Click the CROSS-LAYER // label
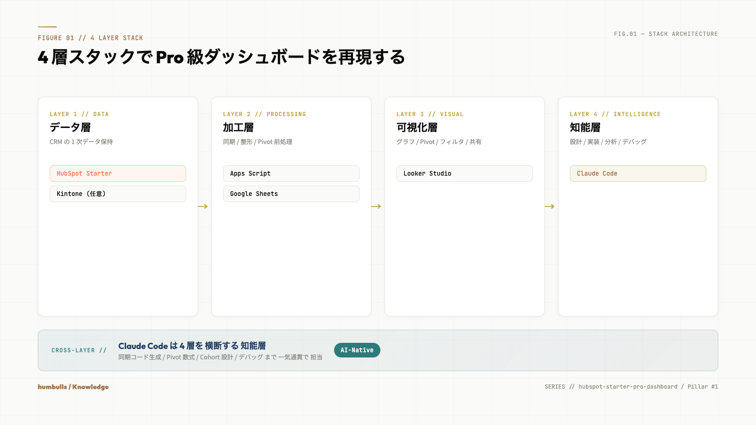The width and height of the screenshot is (756, 425). pos(79,350)
